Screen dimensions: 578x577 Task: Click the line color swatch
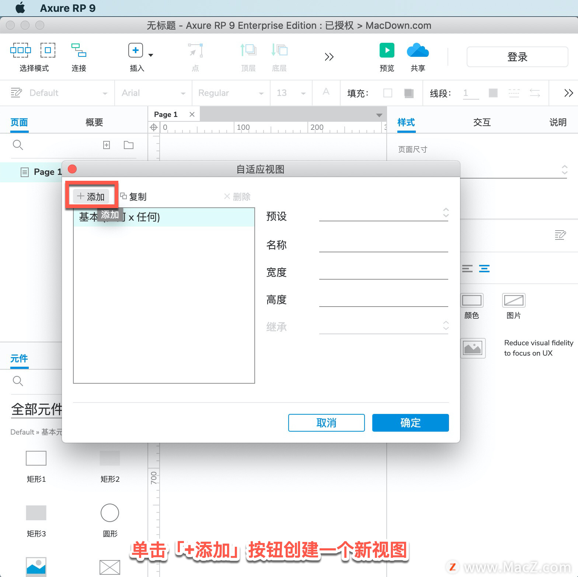tap(493, 93)
